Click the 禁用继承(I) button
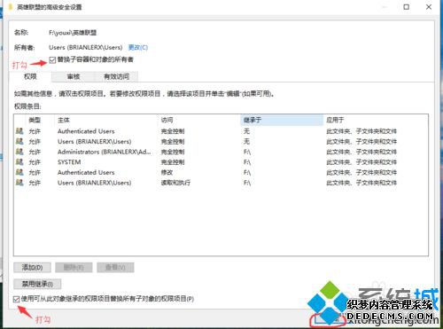The image size is (443, 329). coord(37,284)
